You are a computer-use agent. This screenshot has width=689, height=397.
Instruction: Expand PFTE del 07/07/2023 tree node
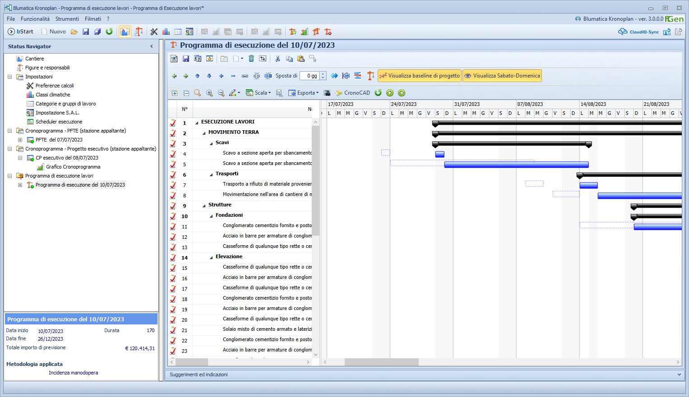coord(20,140)
